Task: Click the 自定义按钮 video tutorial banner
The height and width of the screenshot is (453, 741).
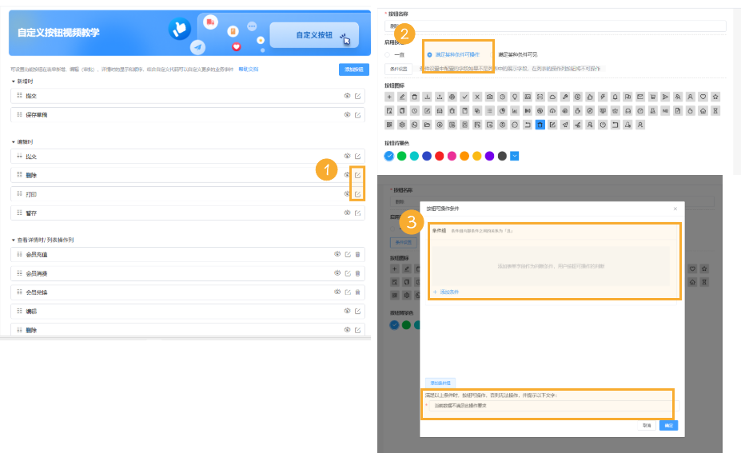Action: 189,33
